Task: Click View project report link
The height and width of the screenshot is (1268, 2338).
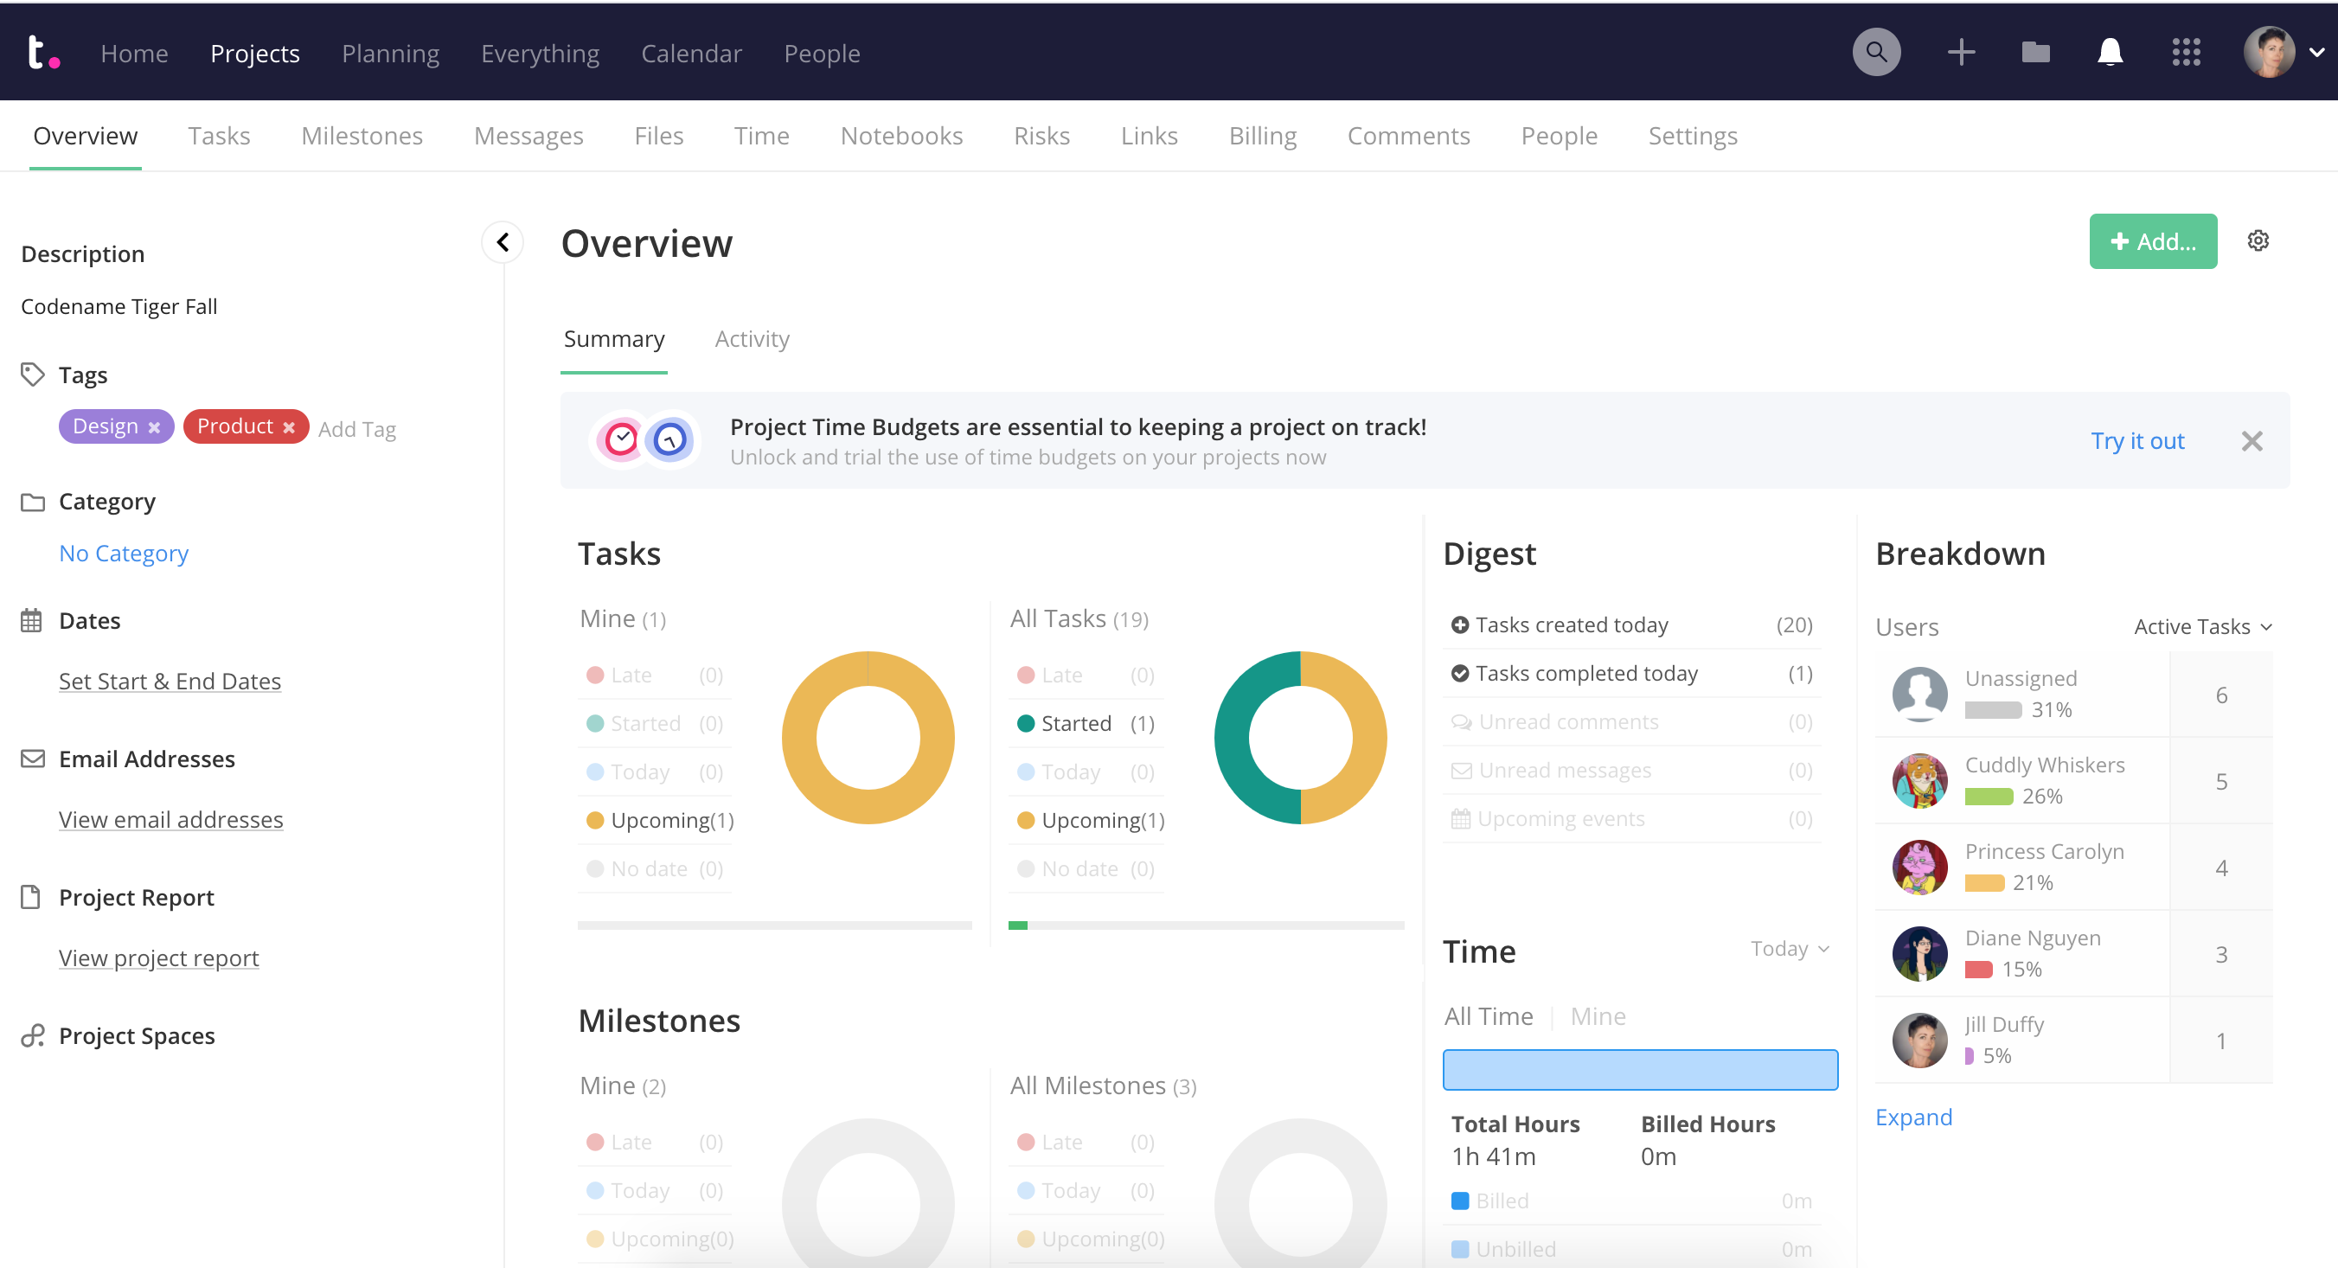Action: click(159, 957)
